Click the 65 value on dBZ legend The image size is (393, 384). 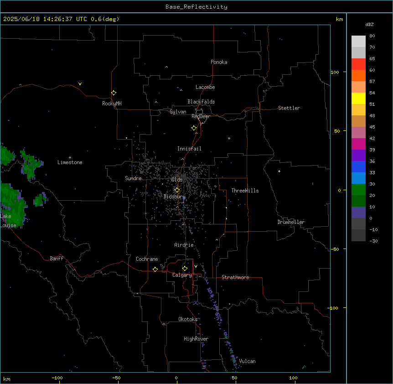[372, 59]
